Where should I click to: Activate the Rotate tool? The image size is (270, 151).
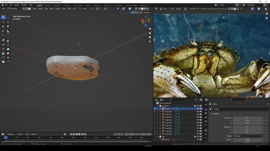point(8,22)
